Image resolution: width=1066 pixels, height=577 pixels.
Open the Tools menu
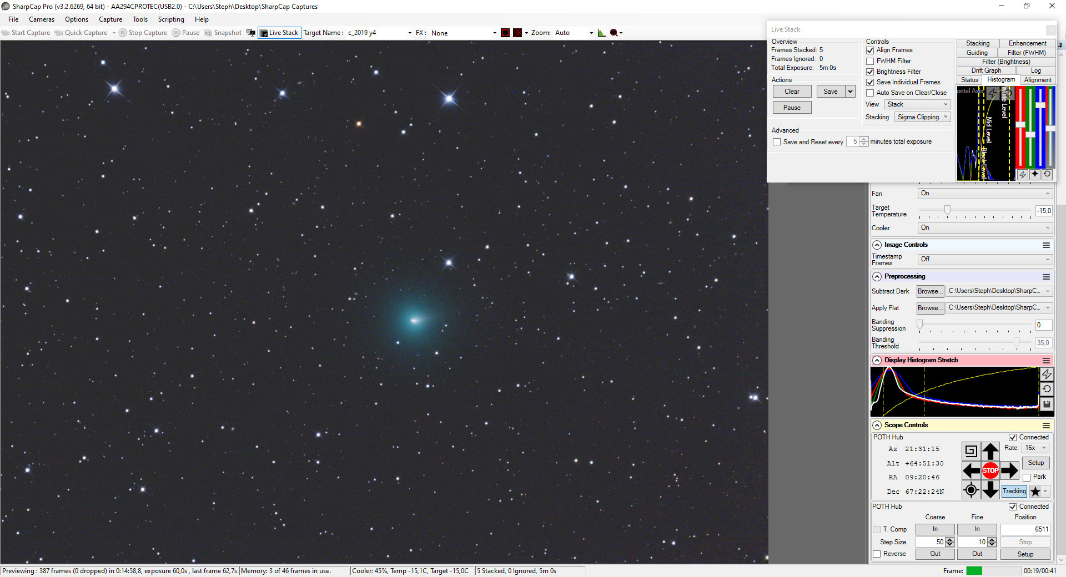click(140, 19)
